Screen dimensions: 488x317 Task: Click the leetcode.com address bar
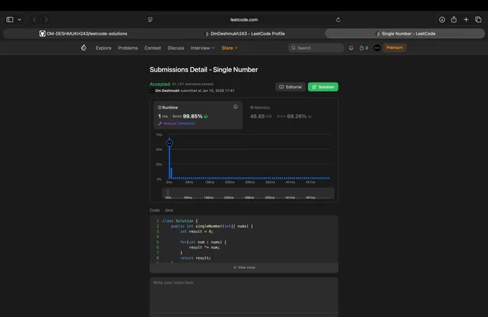244,19
